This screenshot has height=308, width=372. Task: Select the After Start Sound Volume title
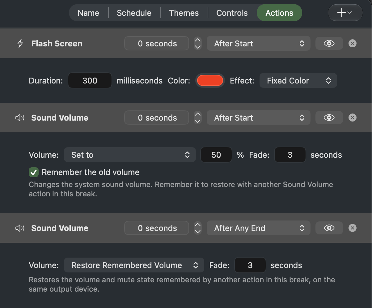click(x=60, y=118)
